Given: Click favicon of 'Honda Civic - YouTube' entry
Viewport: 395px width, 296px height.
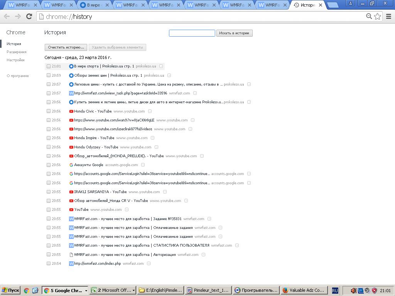Looking at the screenshot, I should coord(71,111).
